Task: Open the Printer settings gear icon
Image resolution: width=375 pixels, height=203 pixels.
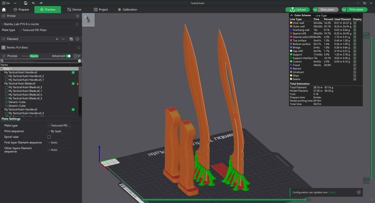Action: point(77,16)
